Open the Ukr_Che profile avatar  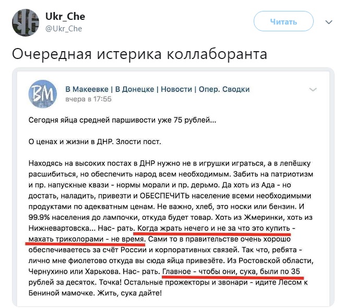click(26, 22)
